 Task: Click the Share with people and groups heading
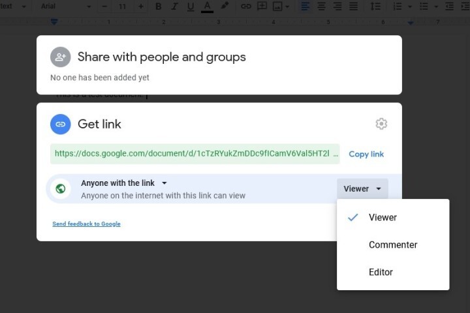(x=162, y=57)
